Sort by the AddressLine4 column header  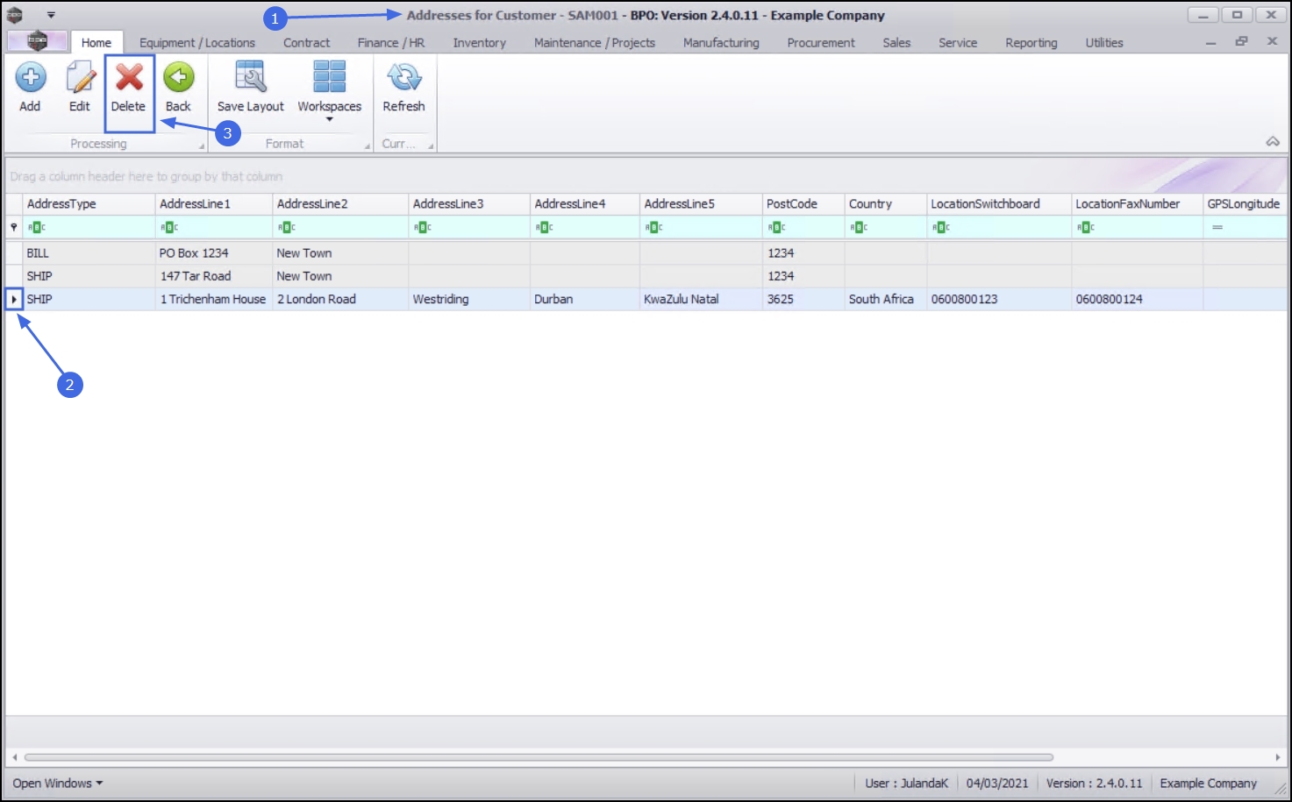click(585, 204)
